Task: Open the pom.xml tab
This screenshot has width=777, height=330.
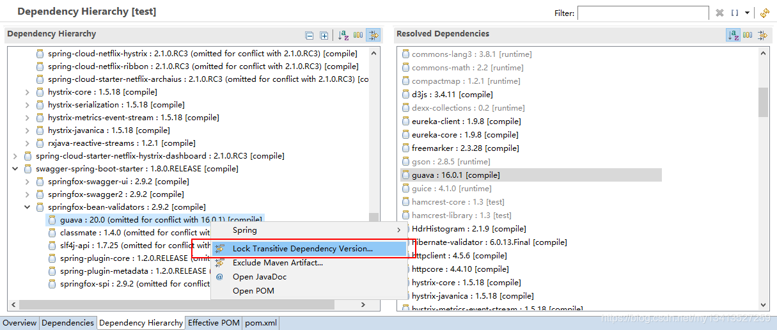Action: point(261,323)
